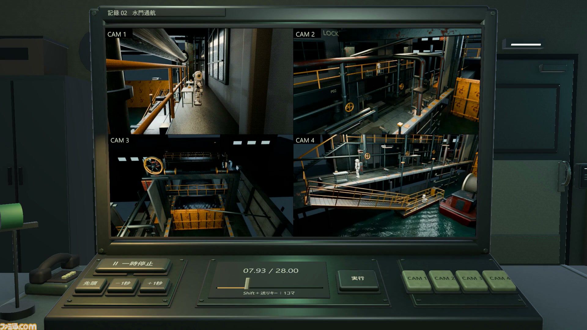Open the CAM 3 camera feed
Screen dimensions: 587x330
(x=201, y=186)
